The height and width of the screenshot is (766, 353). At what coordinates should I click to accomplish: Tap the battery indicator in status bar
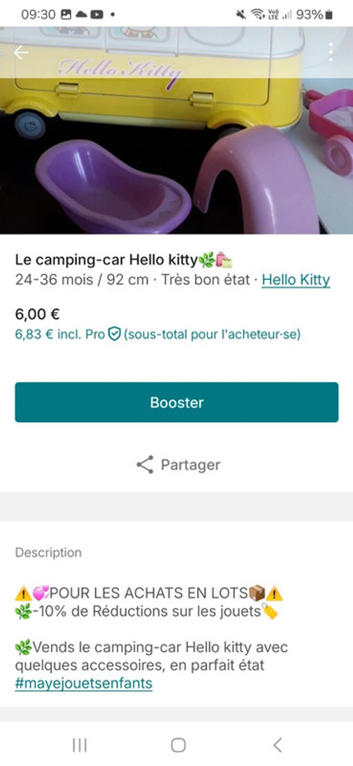tap(329, 14)
